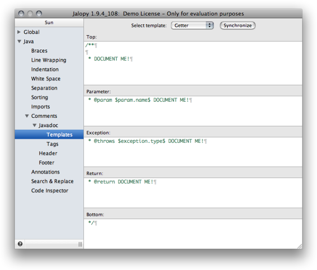Select Braces in the settings tree
The height and width of the screenshot is (270, 317).
tap(39, 51)
